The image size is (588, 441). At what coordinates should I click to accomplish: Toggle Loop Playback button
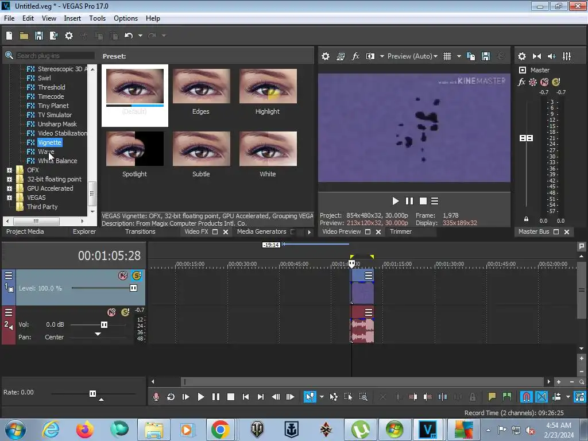[x=171, y=397]
